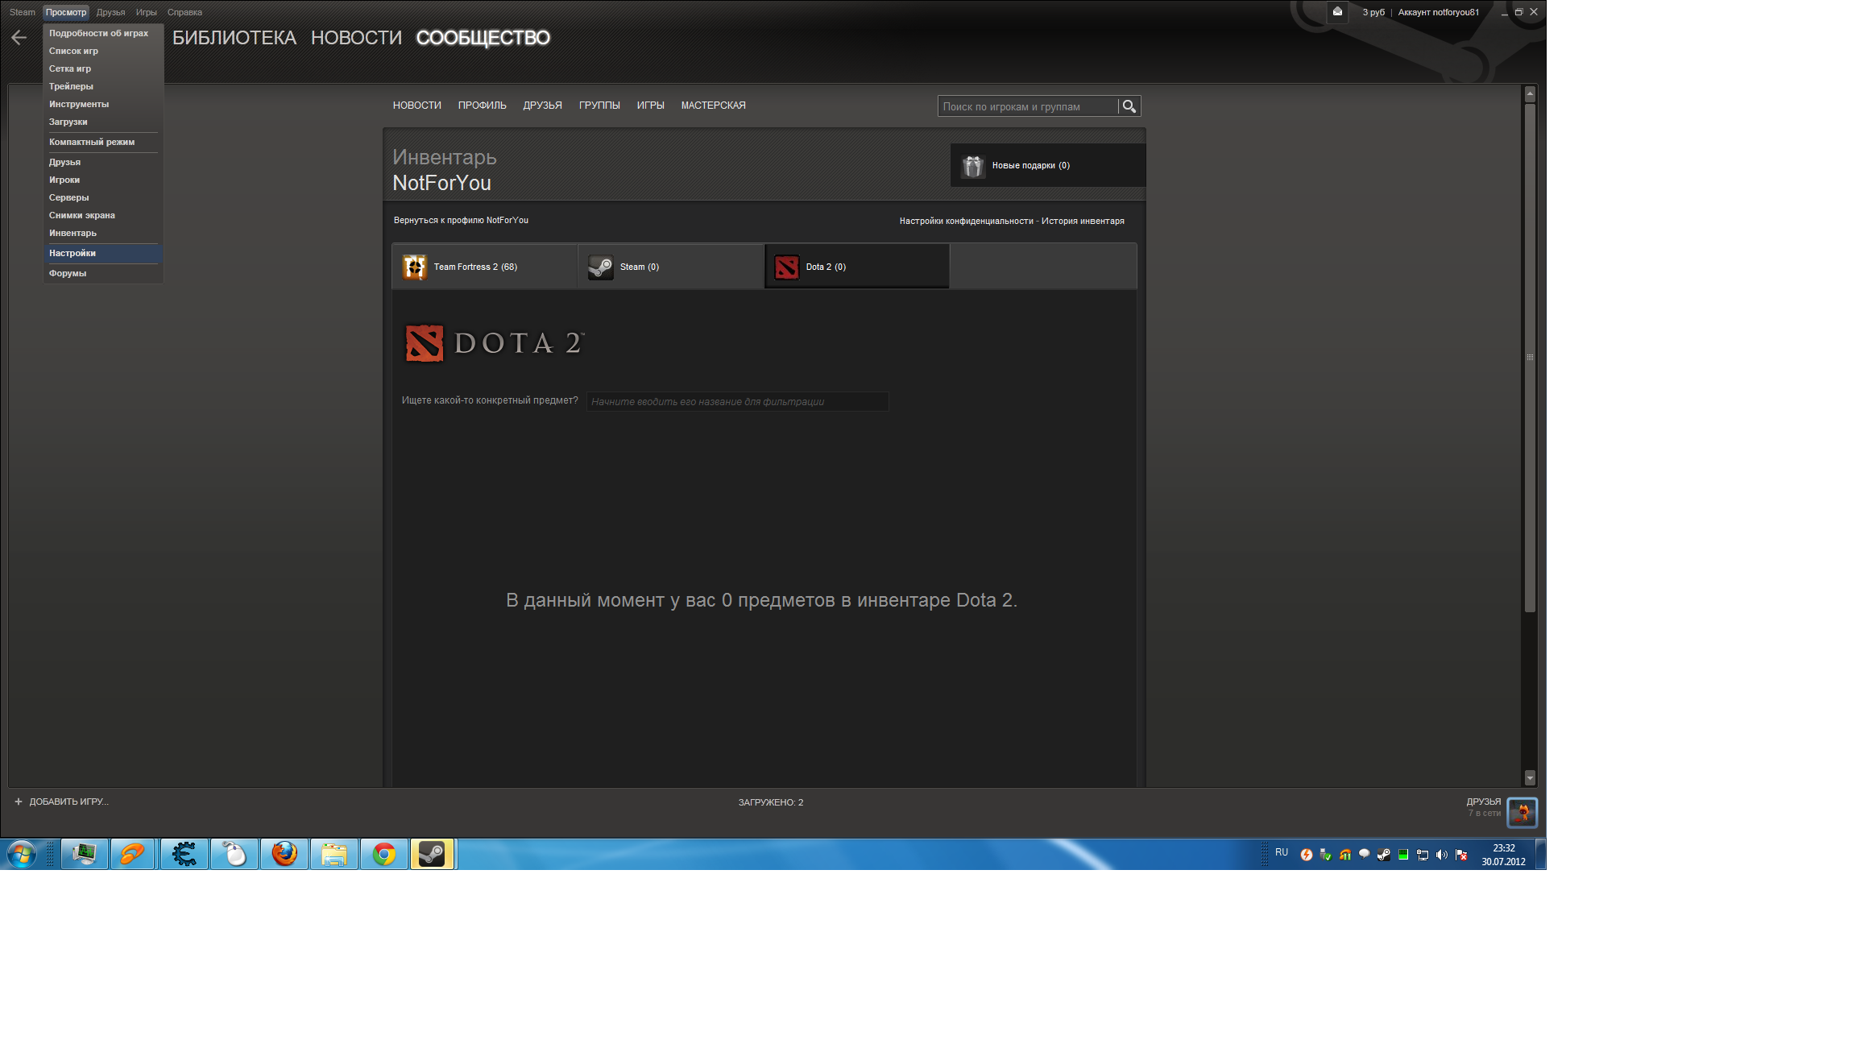The image size is (1856, 1044).
Task: Click ЗАГРУЖЕНО: 2 status text
Action: 771,802
